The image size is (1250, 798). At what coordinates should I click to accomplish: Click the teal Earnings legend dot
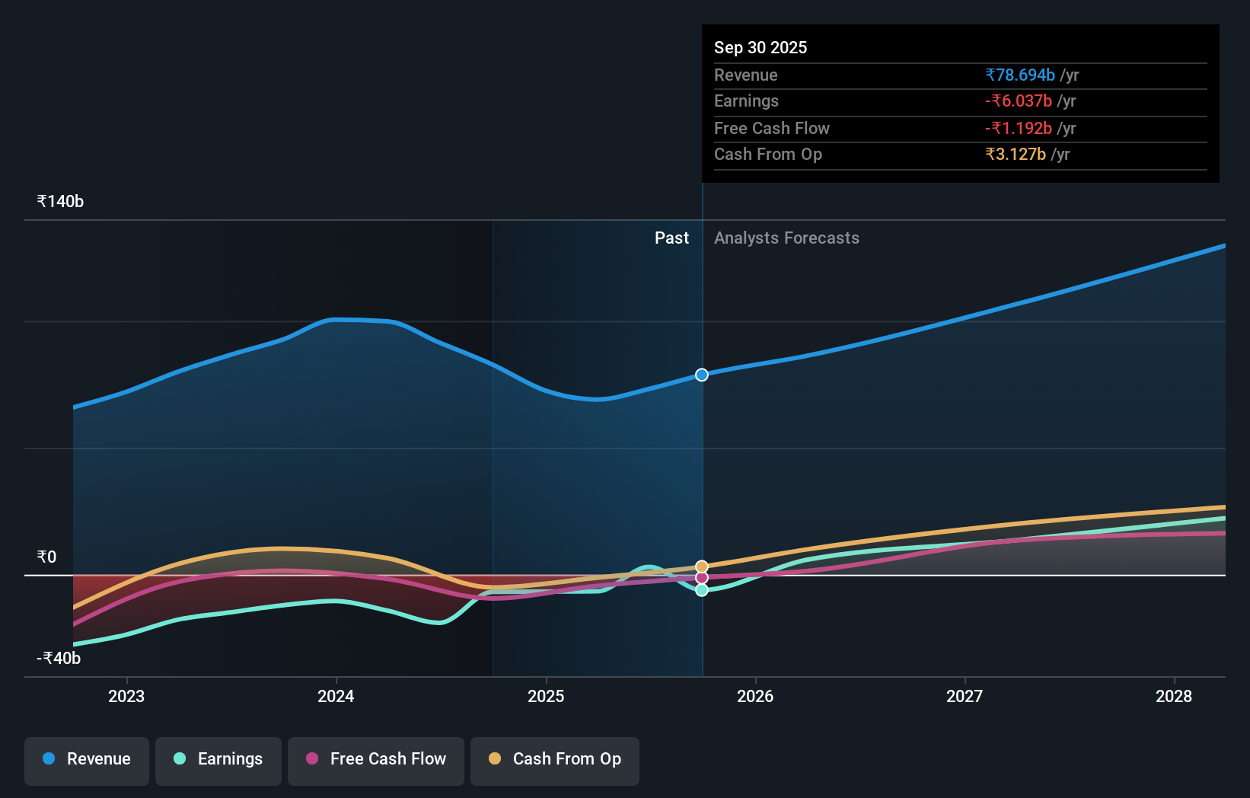[x=178, y=759]
